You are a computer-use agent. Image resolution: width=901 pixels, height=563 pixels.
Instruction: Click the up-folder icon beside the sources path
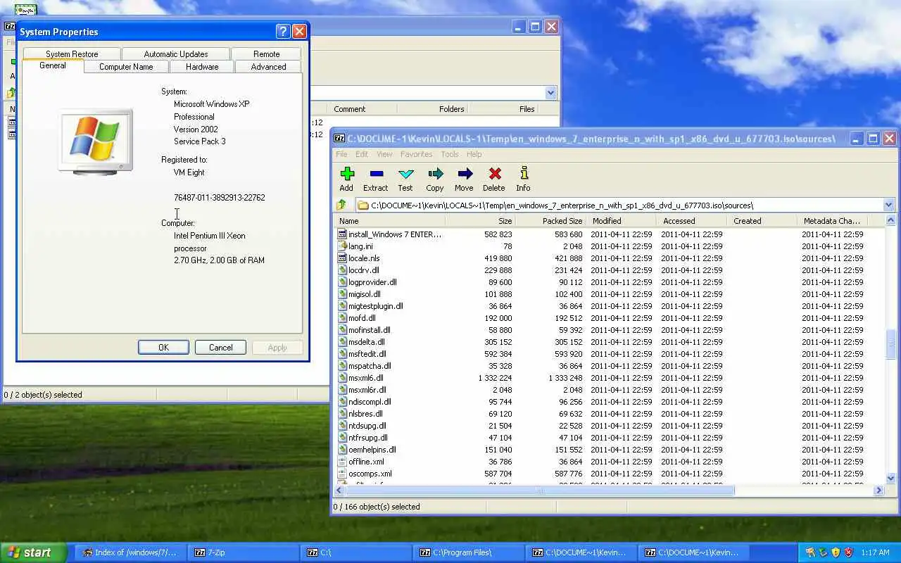342,205
